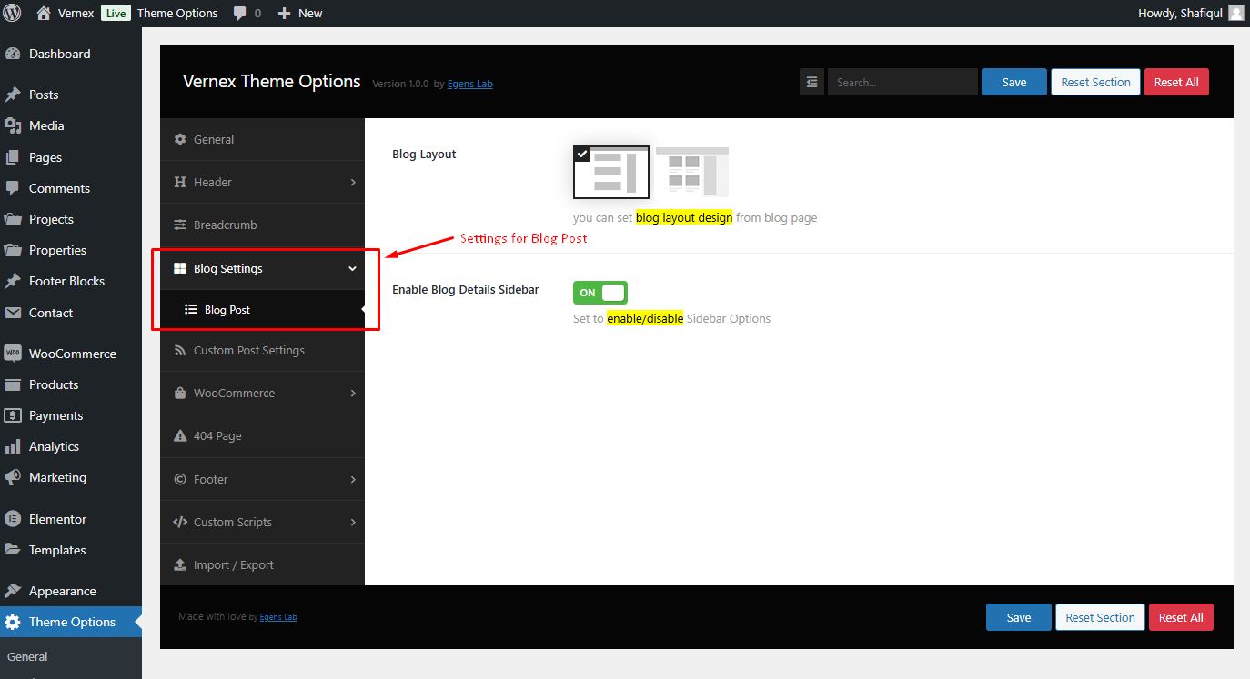
Task: Click the Templates folder icon
Action: tap(13, 550)
